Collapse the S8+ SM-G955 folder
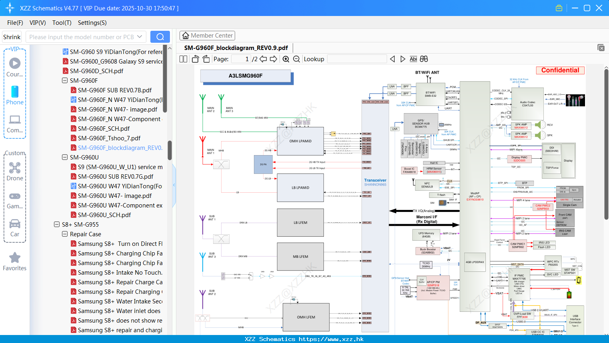The image size is (609, 343). pos(56,224)
